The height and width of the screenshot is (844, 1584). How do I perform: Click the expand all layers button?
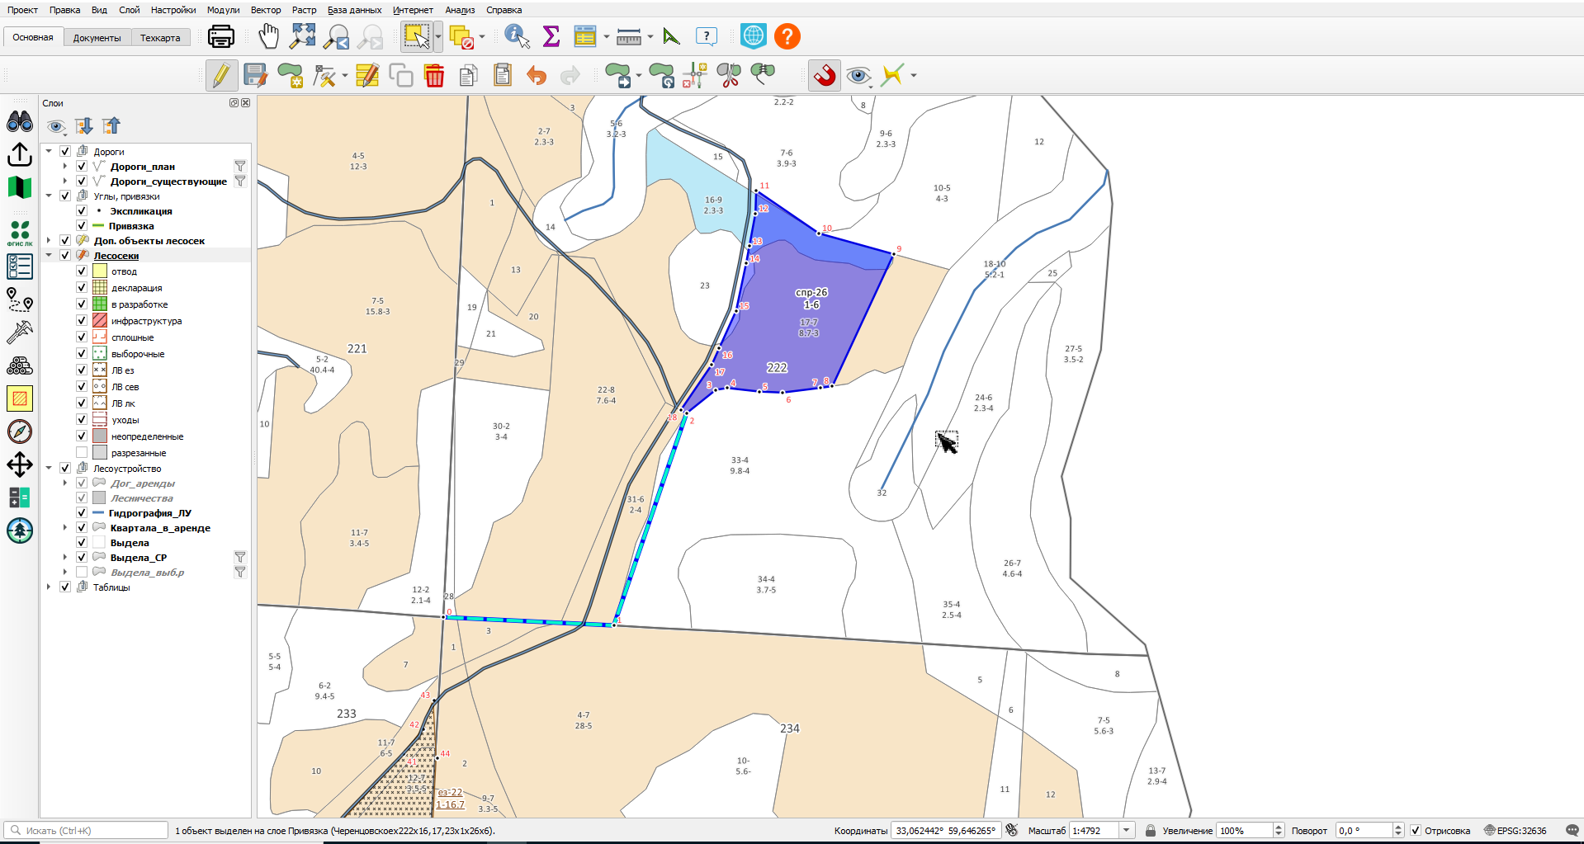[84, 126]
